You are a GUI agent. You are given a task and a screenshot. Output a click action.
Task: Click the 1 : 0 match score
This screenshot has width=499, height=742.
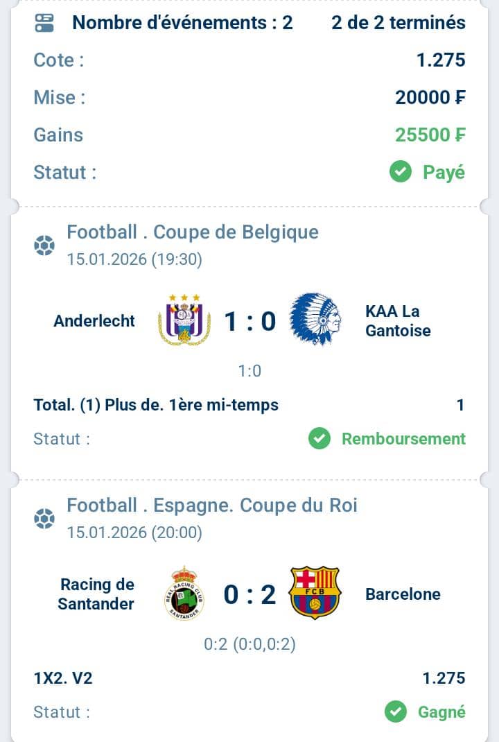click(x=249, y=321)
